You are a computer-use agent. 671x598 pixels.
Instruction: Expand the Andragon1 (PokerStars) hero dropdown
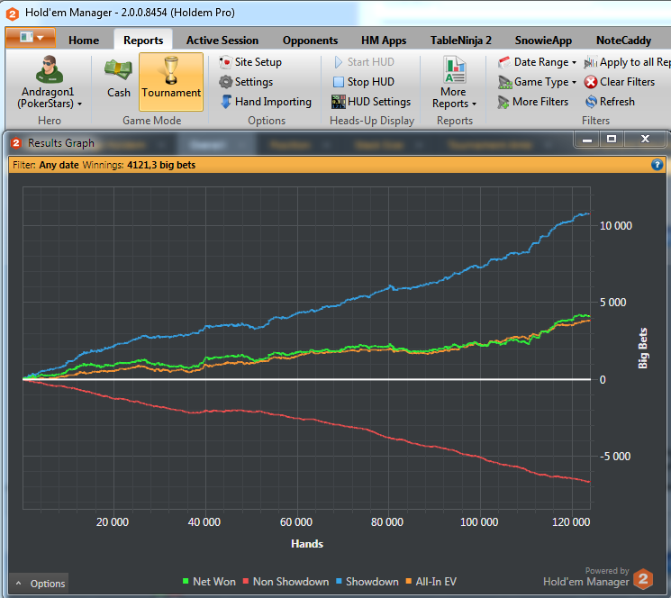tap(79, 104)
